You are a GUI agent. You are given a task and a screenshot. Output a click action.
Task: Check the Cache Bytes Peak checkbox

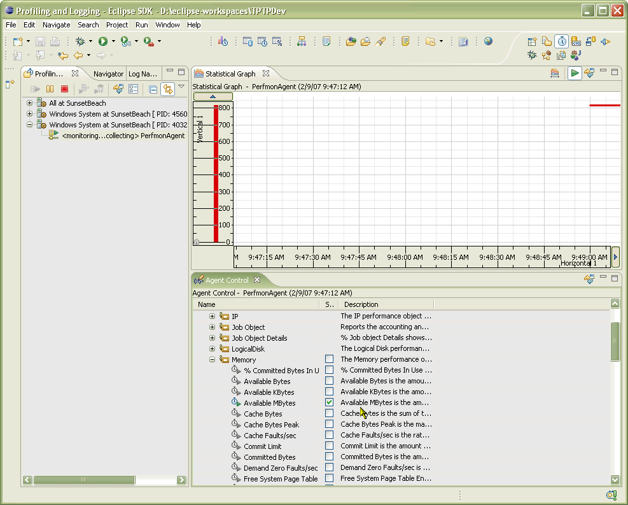click(329, 423)
